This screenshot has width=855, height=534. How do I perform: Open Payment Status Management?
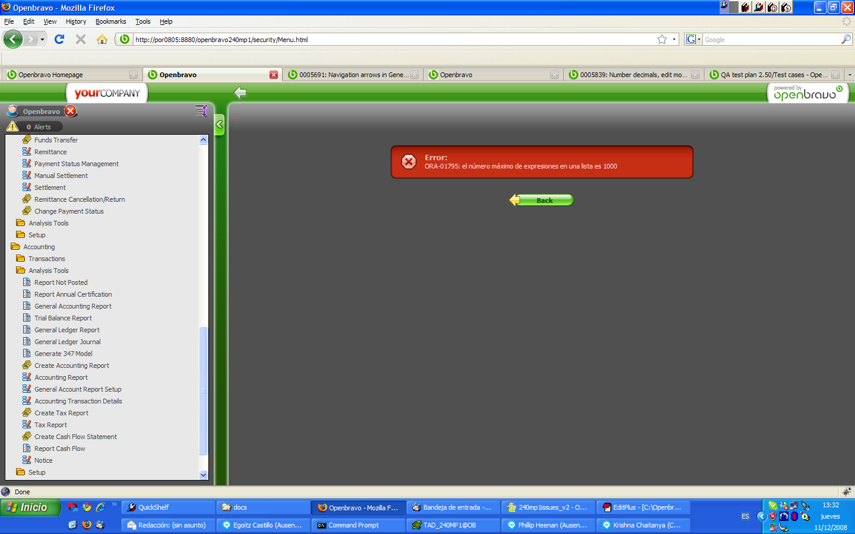[x=77, y=164]
